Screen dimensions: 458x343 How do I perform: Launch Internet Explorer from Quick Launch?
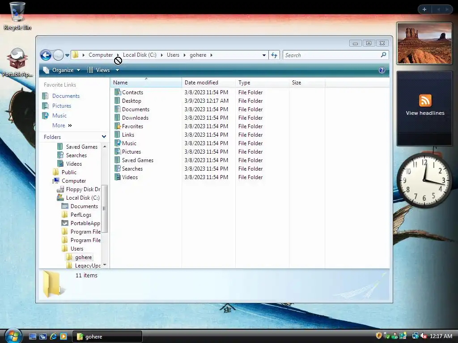coord(53,336)
